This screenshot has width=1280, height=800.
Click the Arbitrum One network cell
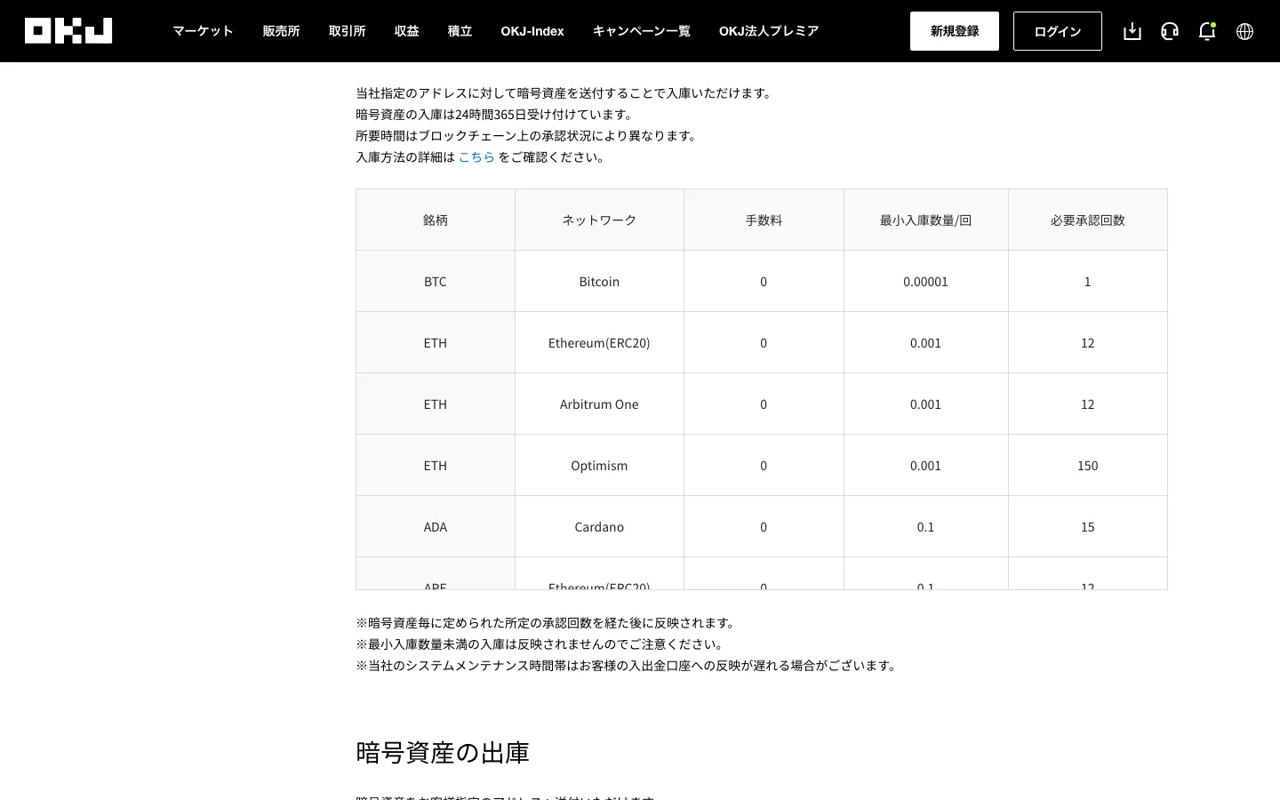pyautogui.click(x=599, y=404)
